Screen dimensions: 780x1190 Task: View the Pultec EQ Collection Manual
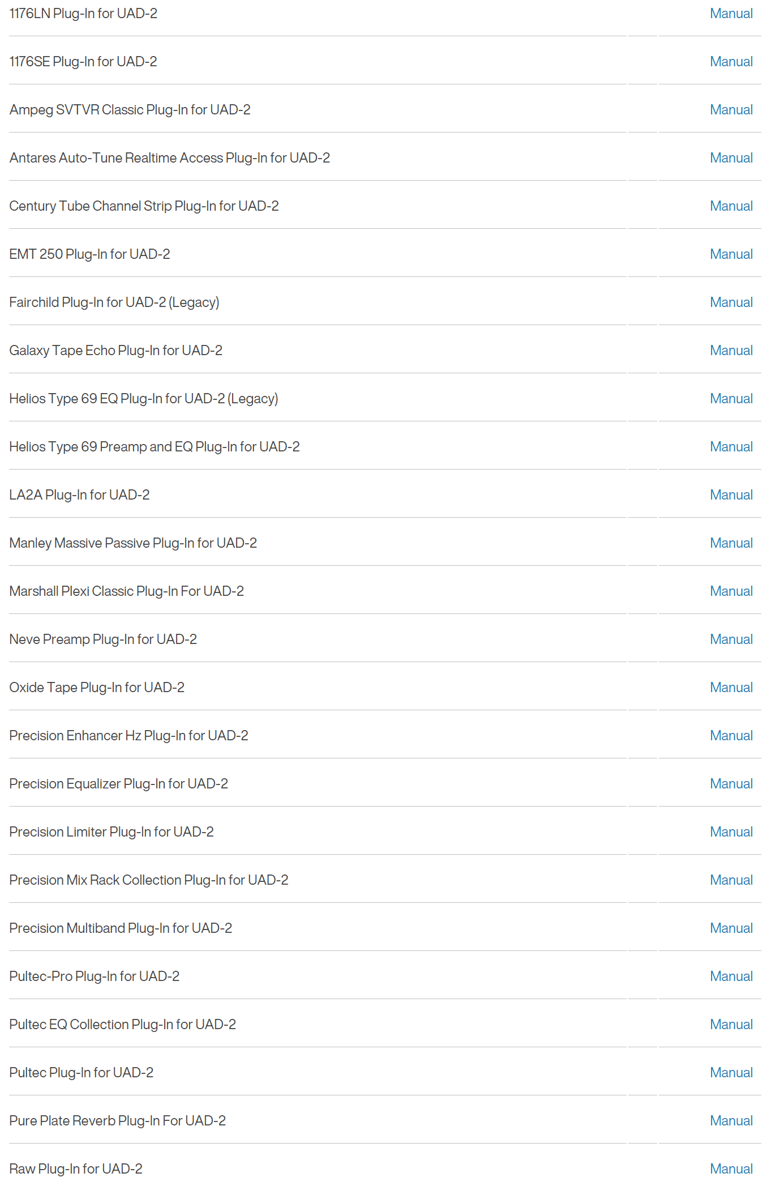click(x=731, y=1025)
